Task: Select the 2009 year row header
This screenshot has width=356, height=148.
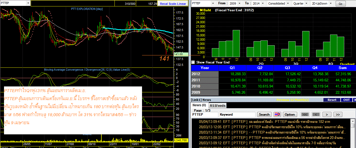Action: click(205, 92)
